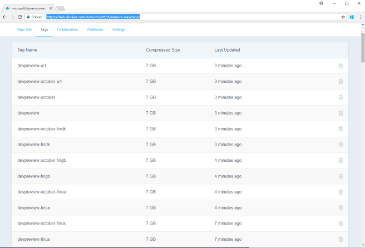
Task: Open the Repo Info tab
Action: [x=24, y=29]
